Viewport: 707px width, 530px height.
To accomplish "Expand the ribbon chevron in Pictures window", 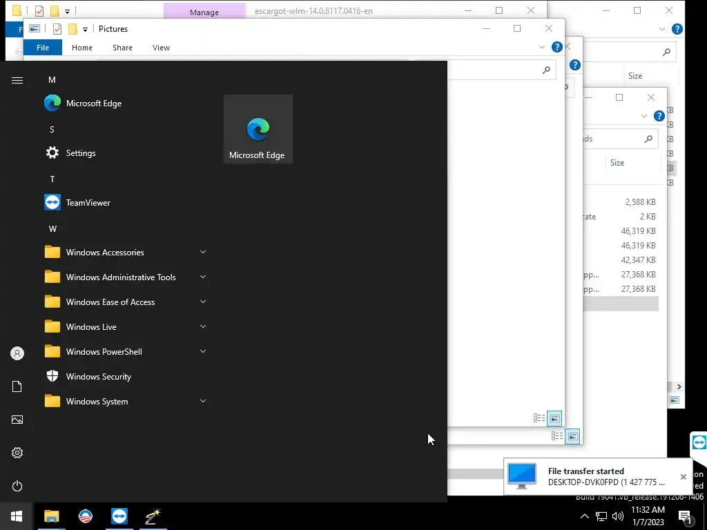I will [x=541, y=47].
